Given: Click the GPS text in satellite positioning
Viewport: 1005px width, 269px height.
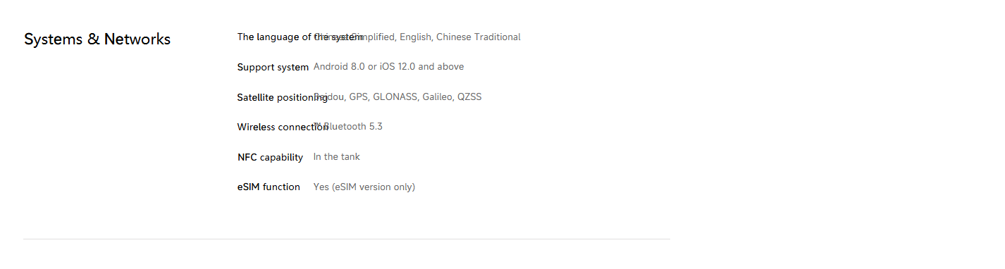Looking at the screenshot, I should [x=358, y=97].
